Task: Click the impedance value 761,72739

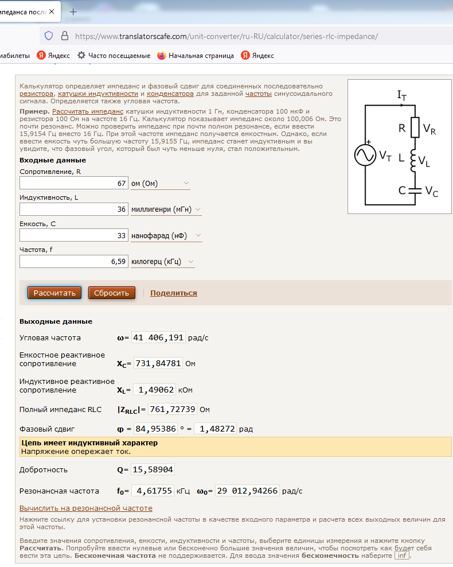Action: click(x=173, y=409)
